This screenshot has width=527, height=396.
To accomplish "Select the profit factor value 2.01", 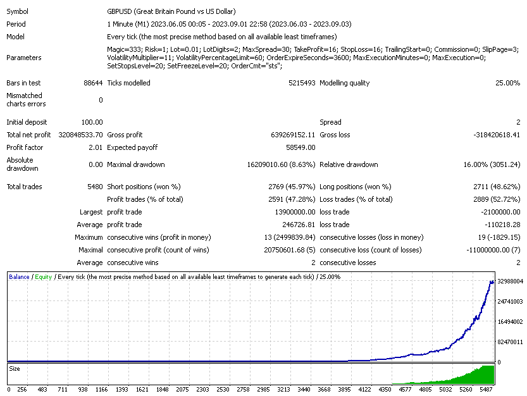I will pyautogui.click(x=96, y=147).
